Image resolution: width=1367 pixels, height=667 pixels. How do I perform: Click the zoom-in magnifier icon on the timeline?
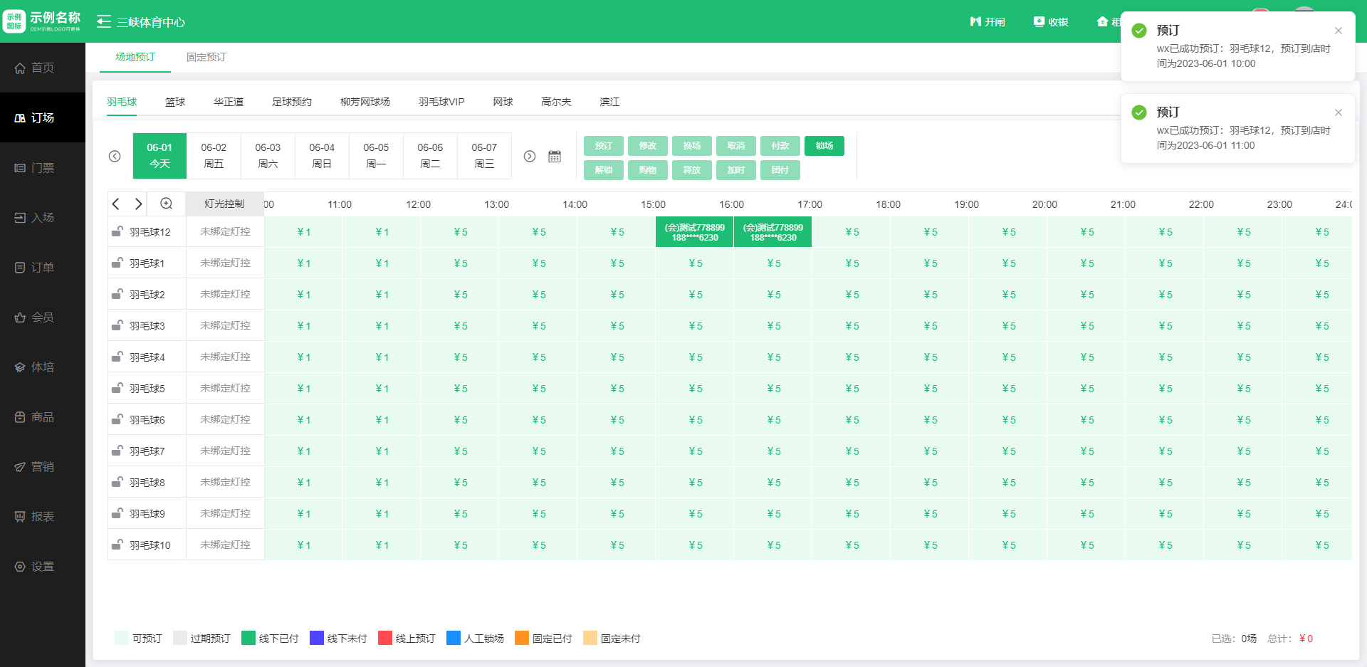point(166,204)
